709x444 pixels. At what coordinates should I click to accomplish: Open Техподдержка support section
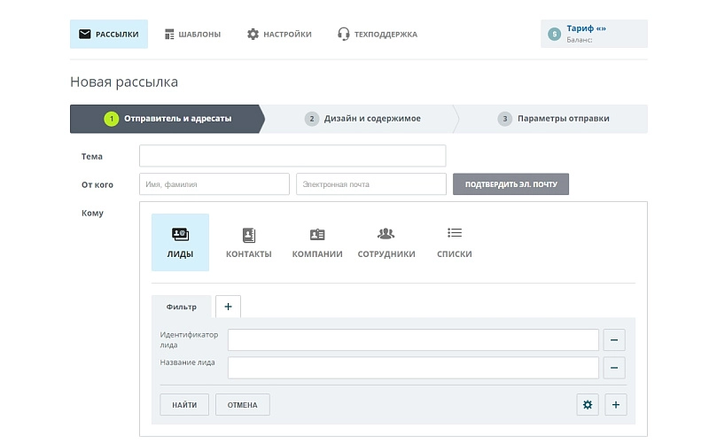tap(377, 35)
